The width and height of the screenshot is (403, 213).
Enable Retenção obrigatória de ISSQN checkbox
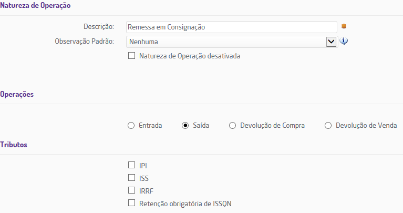[131, 203]
